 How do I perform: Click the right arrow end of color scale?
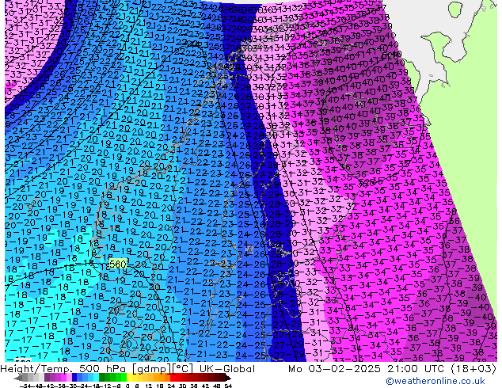click(228, 378)
